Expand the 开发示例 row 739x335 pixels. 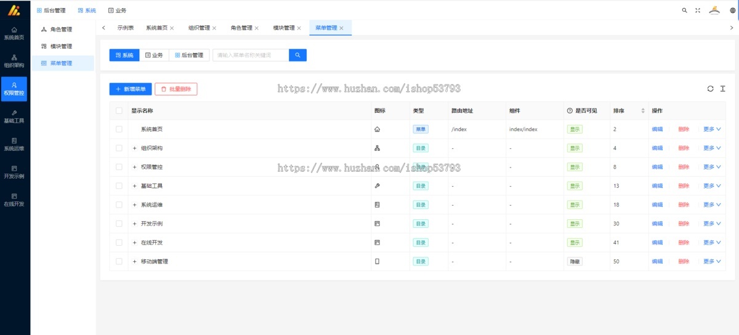[134, 224]
